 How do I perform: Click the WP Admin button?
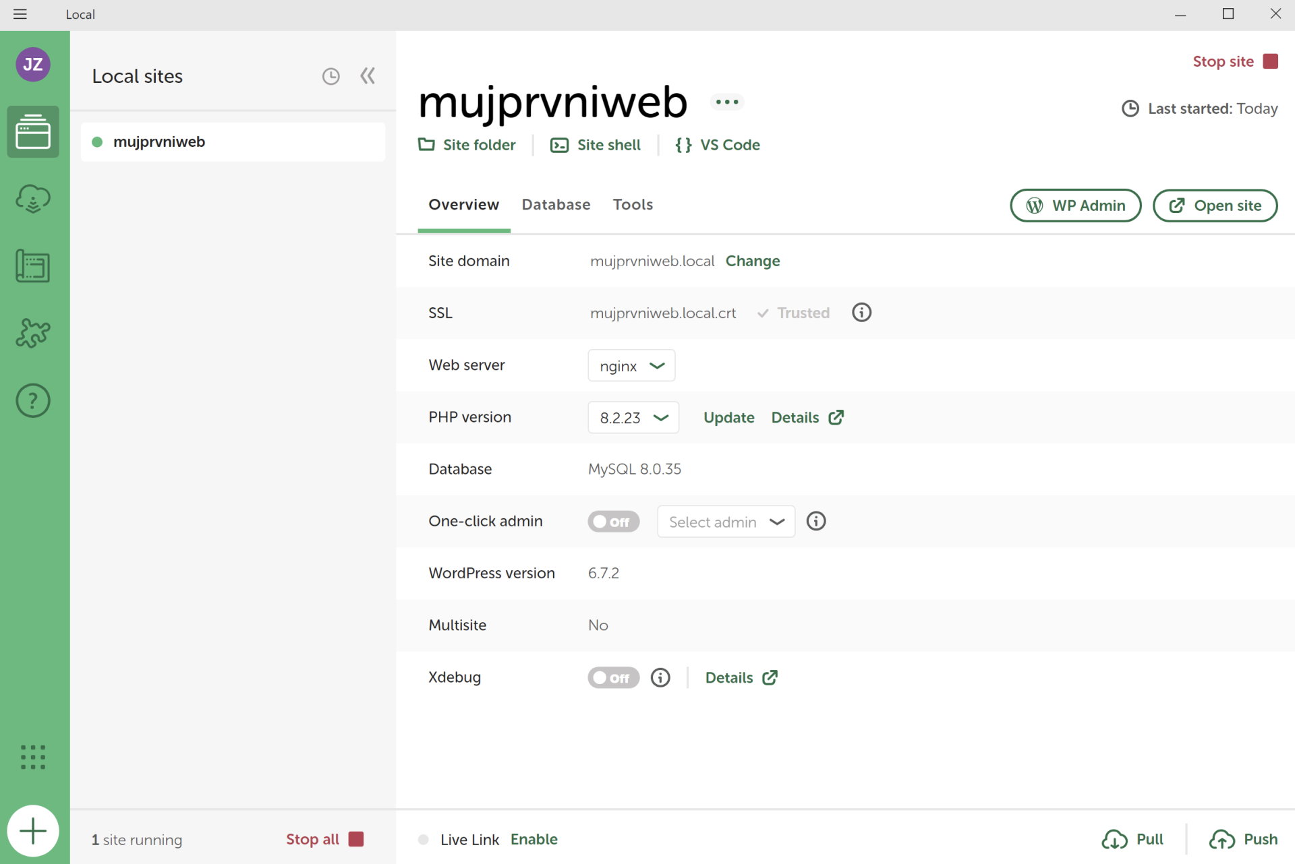[x=1076, y=206]
